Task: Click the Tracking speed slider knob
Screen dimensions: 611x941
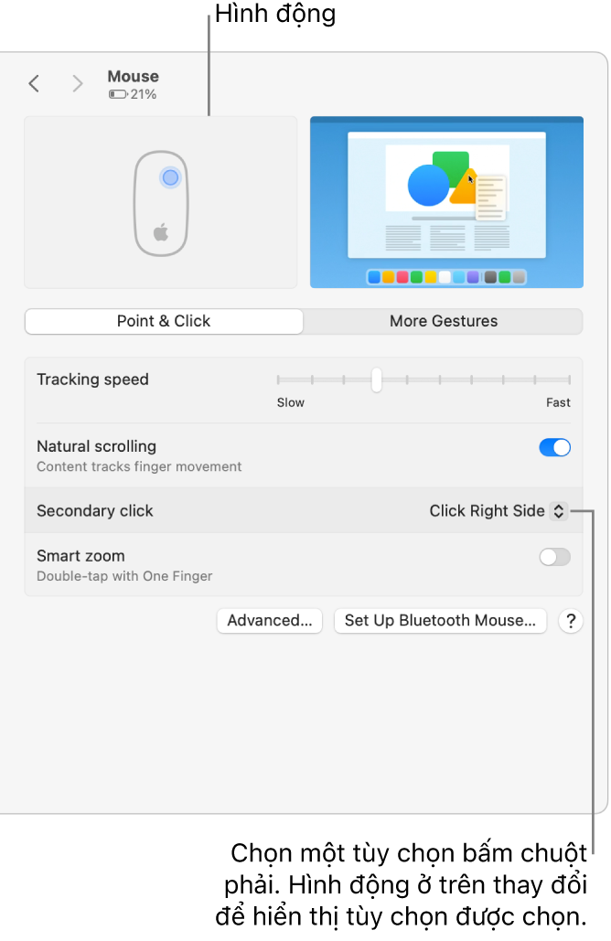Action: point(376,380)
